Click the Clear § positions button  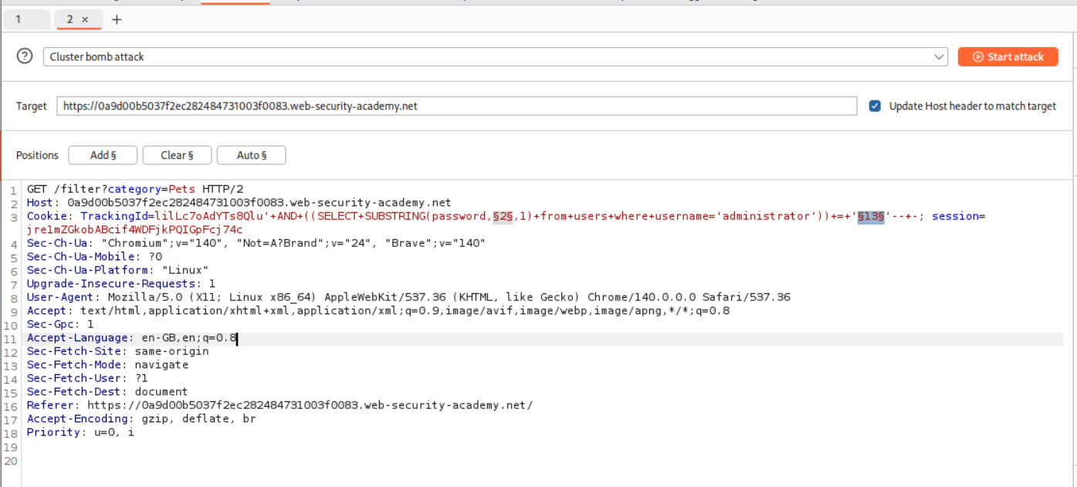click(x=177, y=155)
